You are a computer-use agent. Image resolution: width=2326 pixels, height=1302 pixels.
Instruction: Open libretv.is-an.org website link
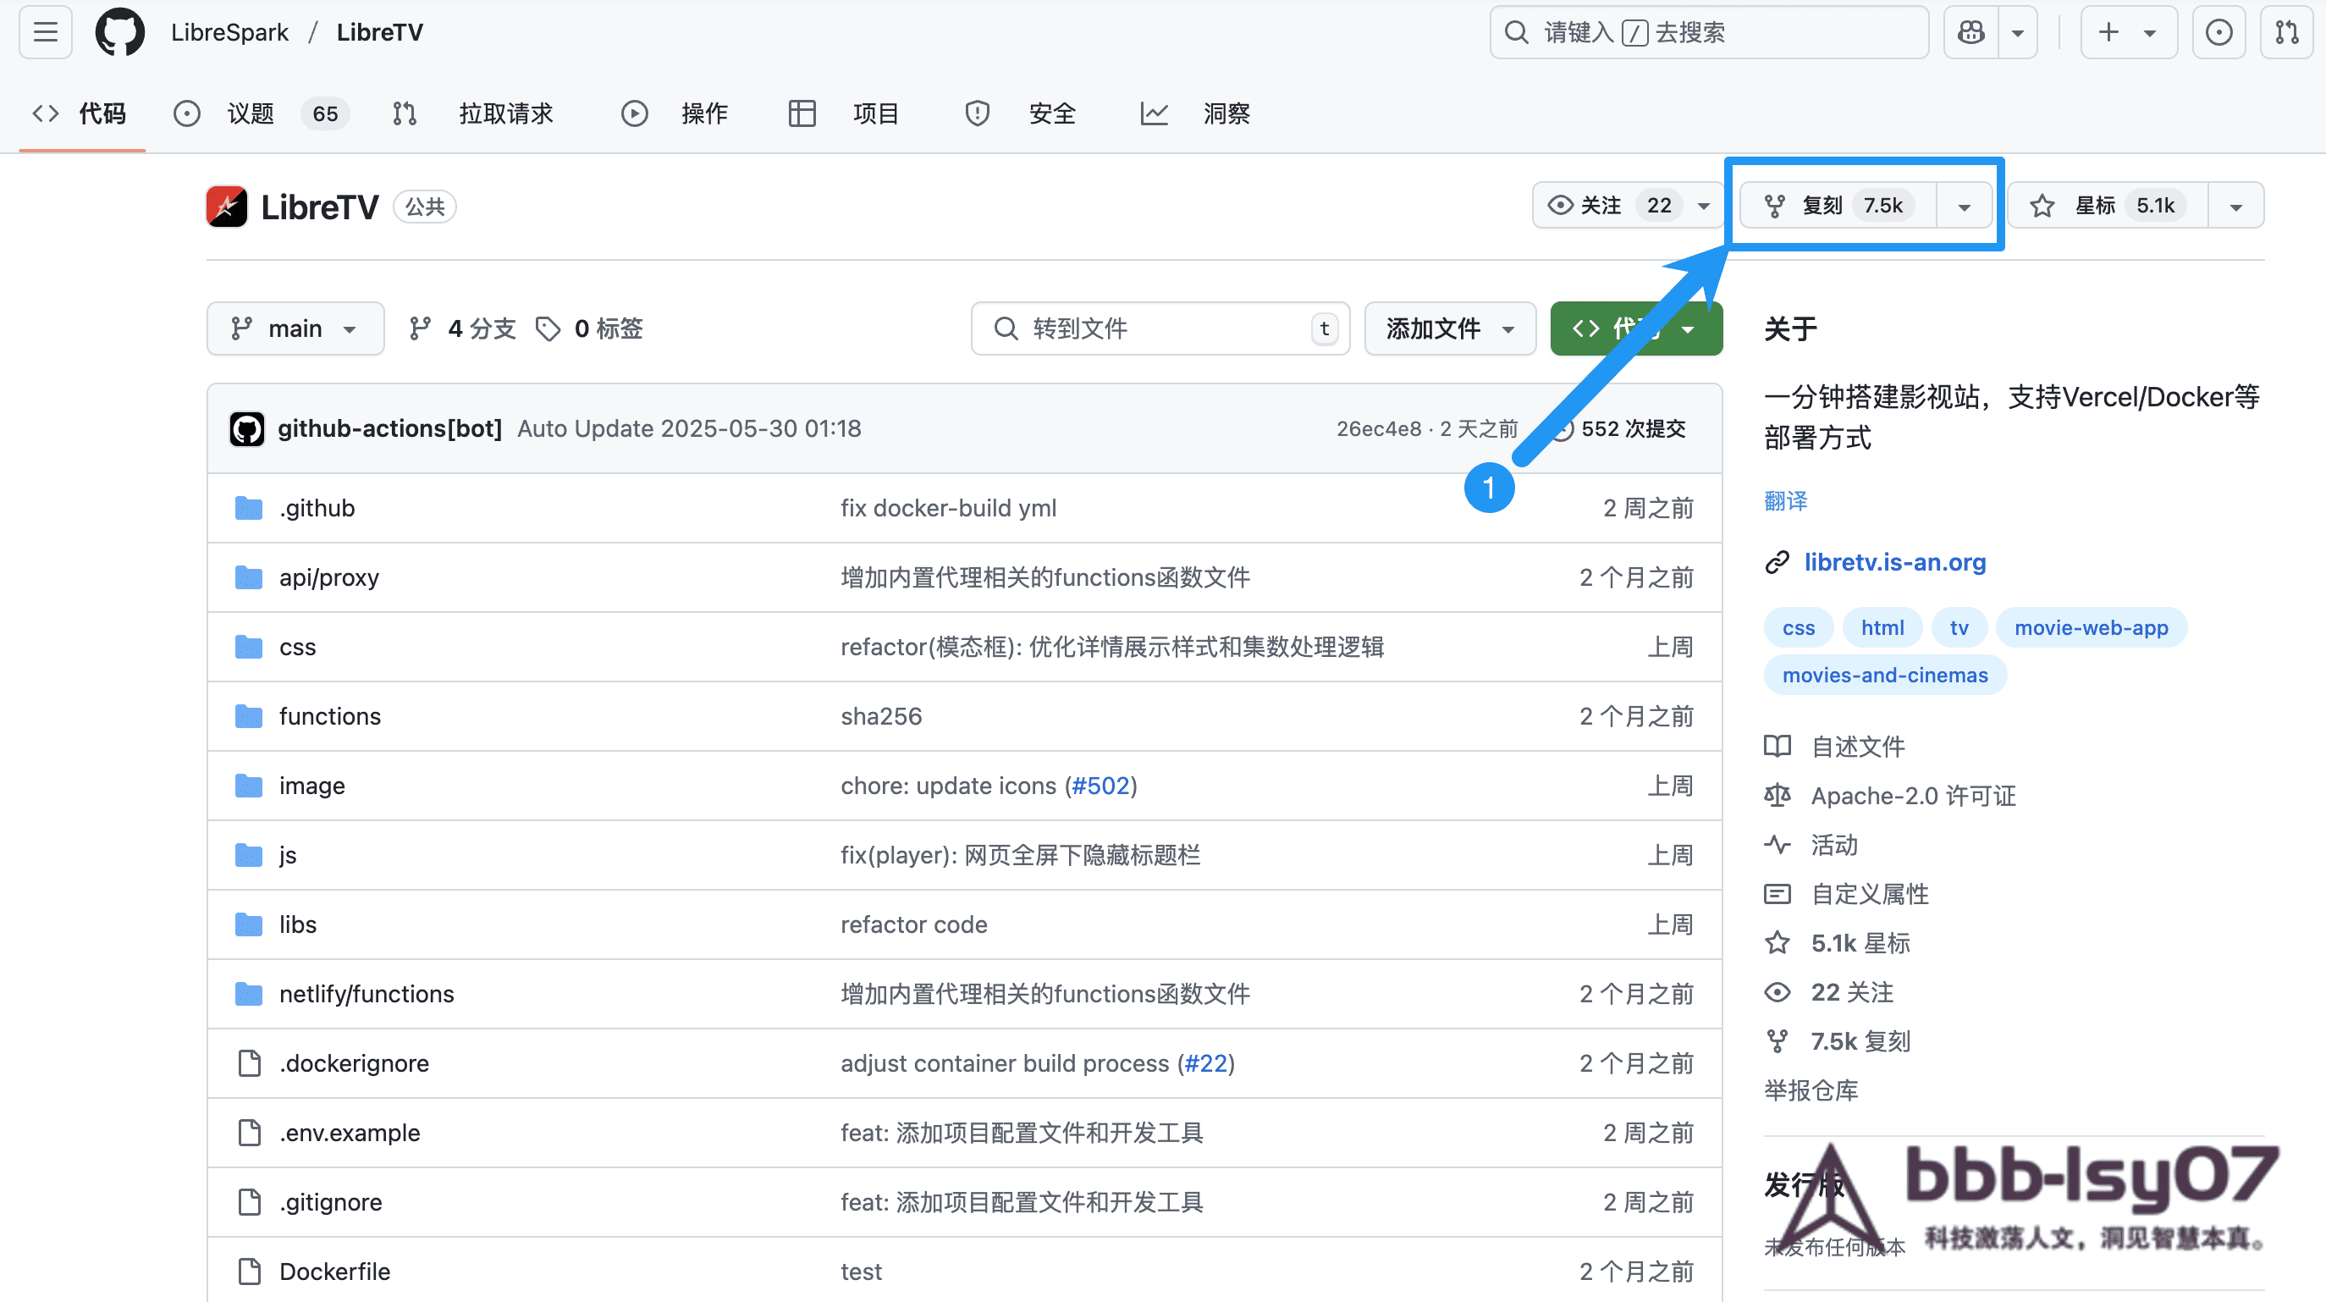(1894, 562)
